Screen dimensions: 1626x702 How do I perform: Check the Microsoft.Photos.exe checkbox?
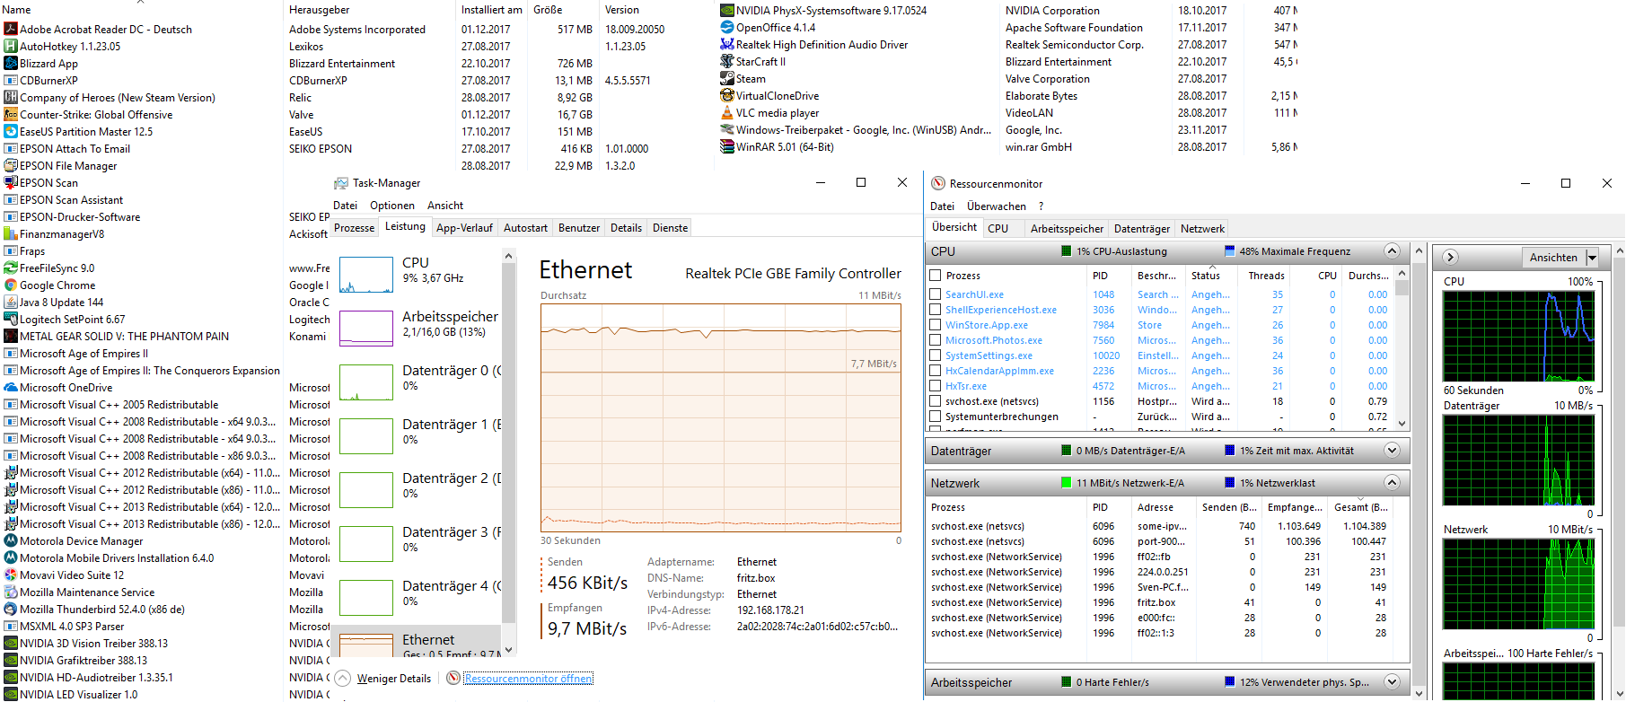point(936,340)
